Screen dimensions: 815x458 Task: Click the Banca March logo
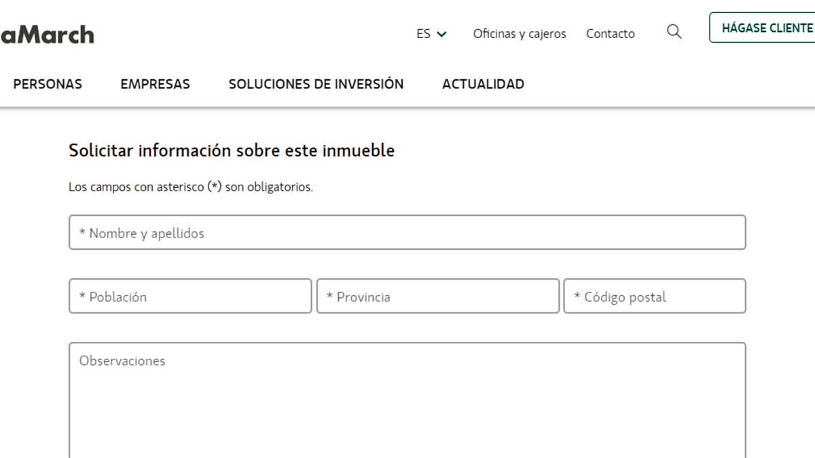[x=46, y=35]
